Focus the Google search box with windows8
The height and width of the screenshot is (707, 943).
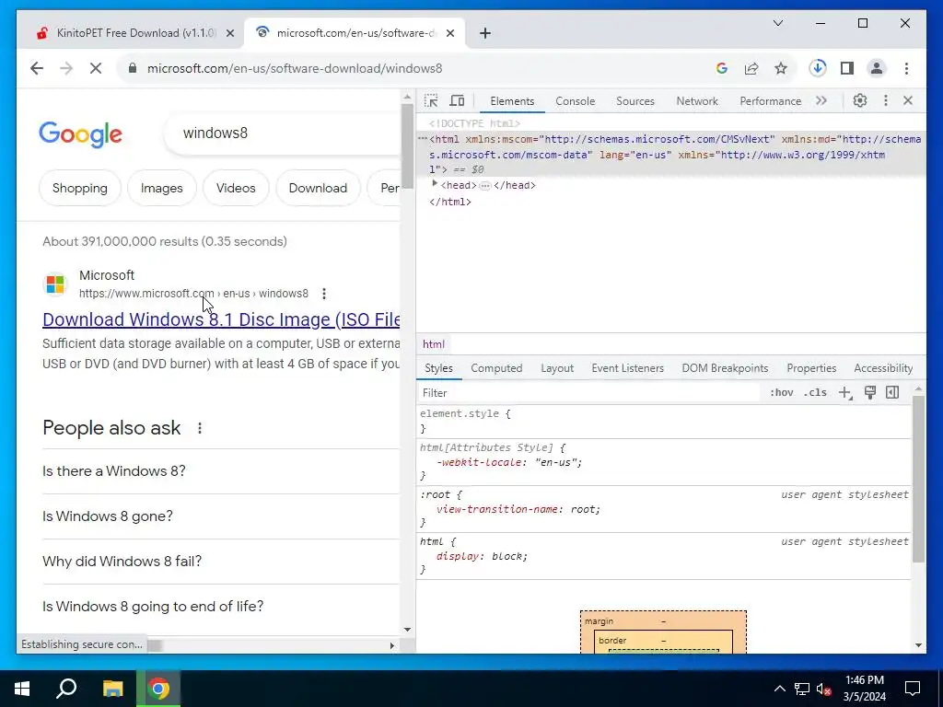283,133
